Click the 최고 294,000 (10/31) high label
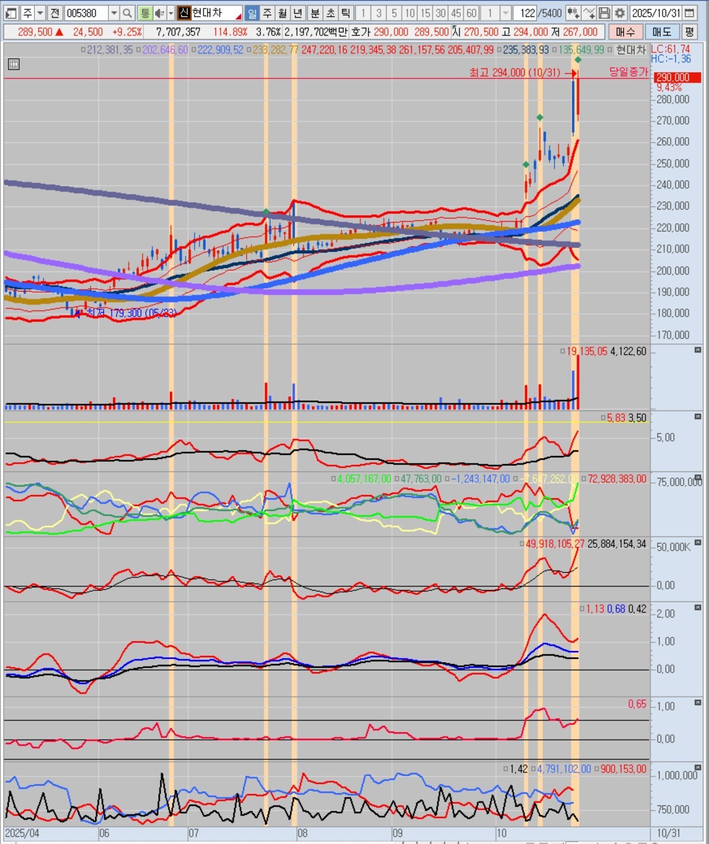709x844 pixels. (515, 72)
